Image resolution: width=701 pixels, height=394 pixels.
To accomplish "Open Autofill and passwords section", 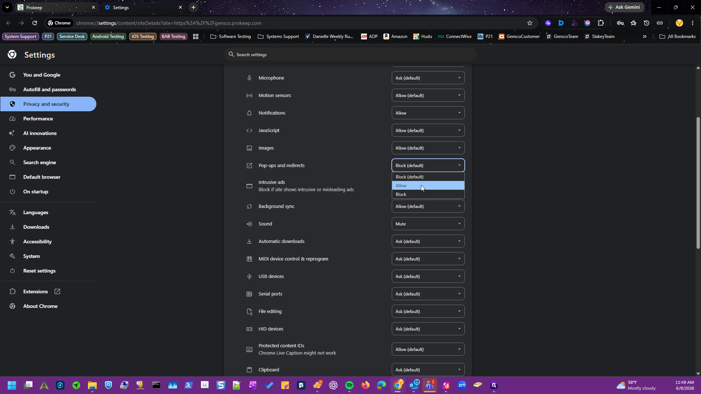I will [x=48, y=89].
